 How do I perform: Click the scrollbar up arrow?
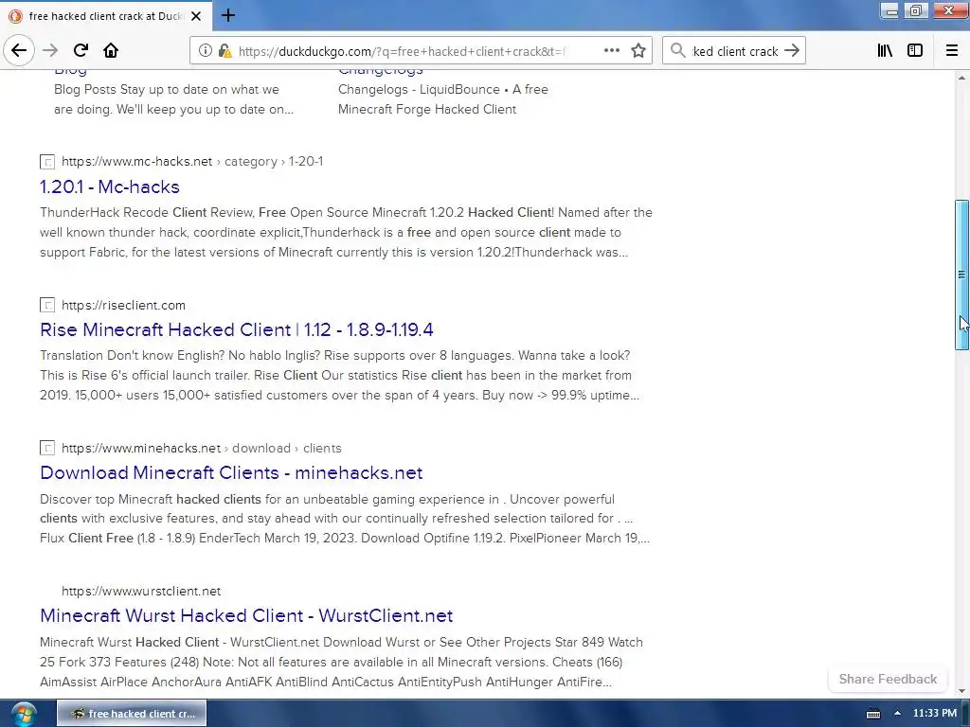click(x=961, y=78)
